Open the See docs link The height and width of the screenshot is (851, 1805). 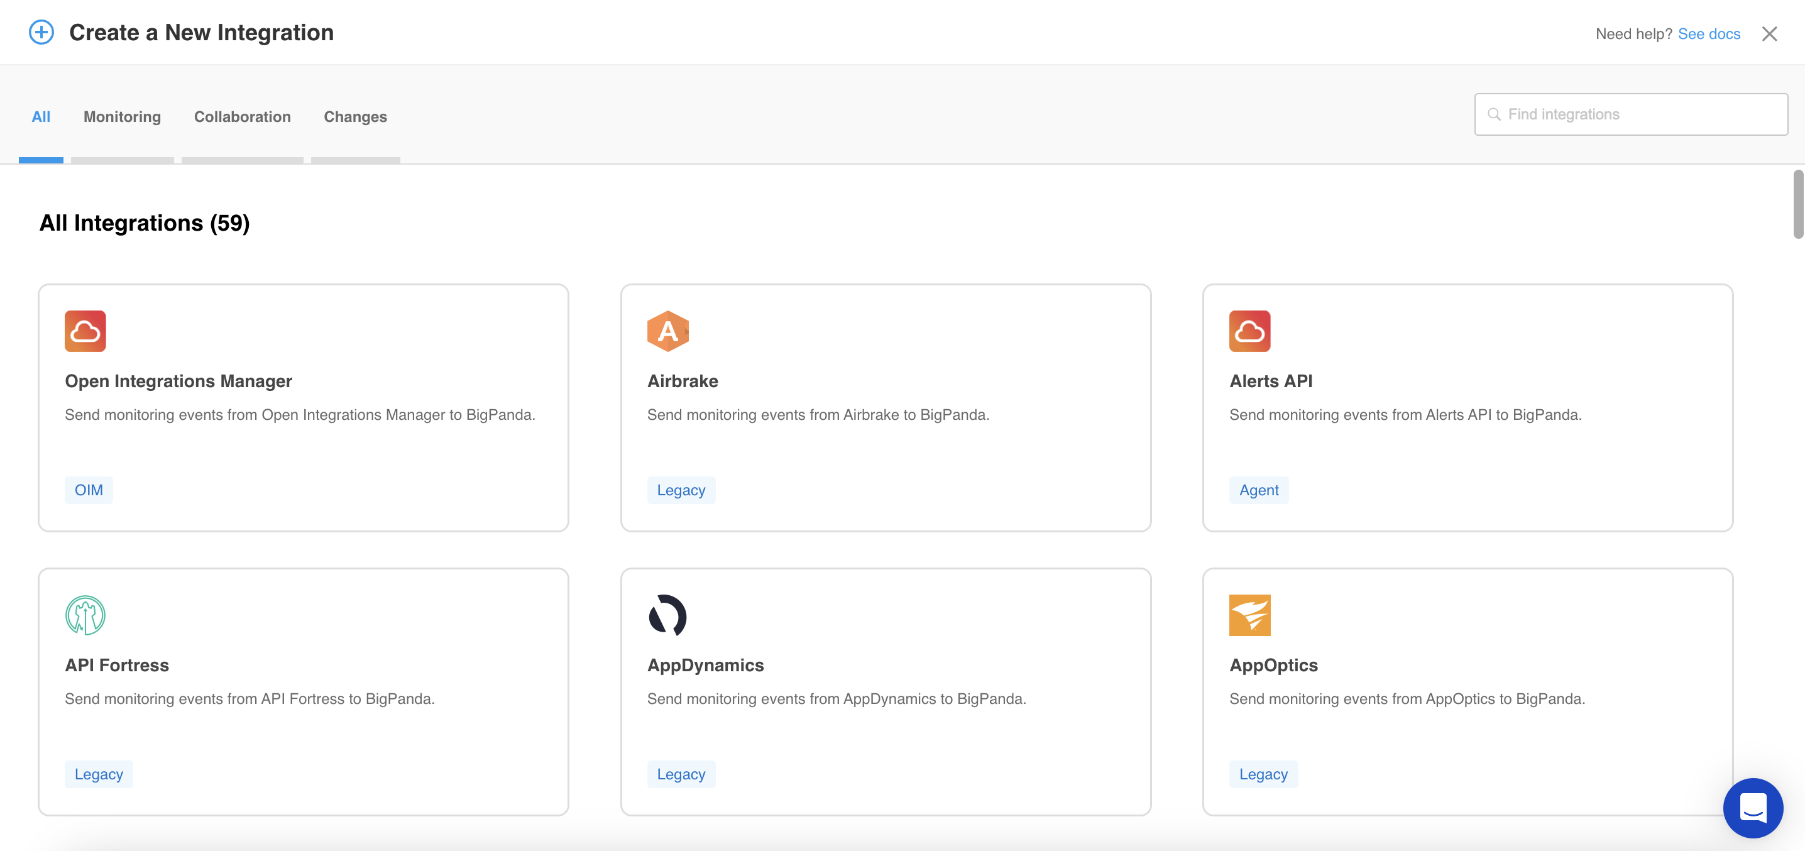coord(1708,34)
